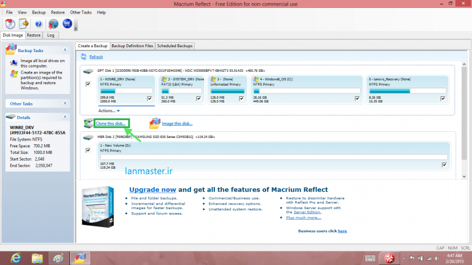Show hidden tray icons arrow
472x265 pixels.
[404, 258]
